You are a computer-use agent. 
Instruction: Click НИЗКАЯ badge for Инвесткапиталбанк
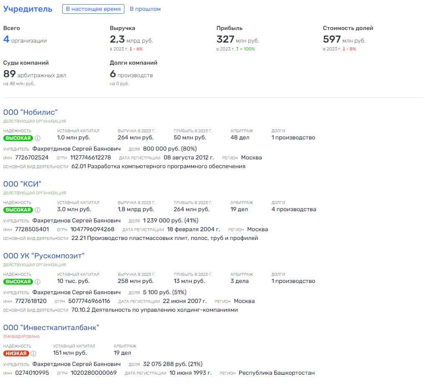[16, 353]
